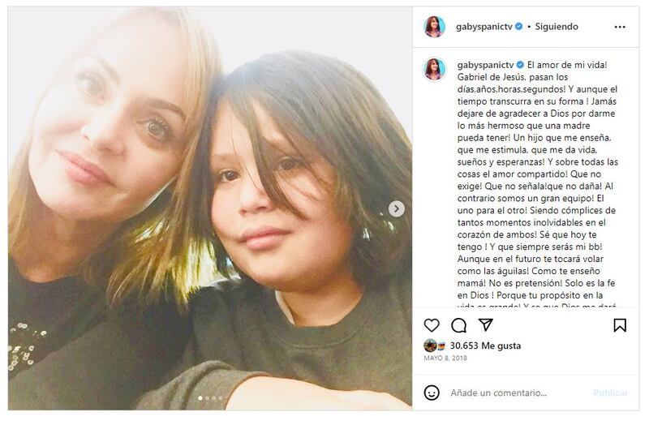Open comments with speech bubble icon
The image size is (649, 425).
458,325
